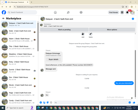The width and height of the screenshot is (138, 110).
Task: Click the Windows taskbar search box
Action: point(20,108)
